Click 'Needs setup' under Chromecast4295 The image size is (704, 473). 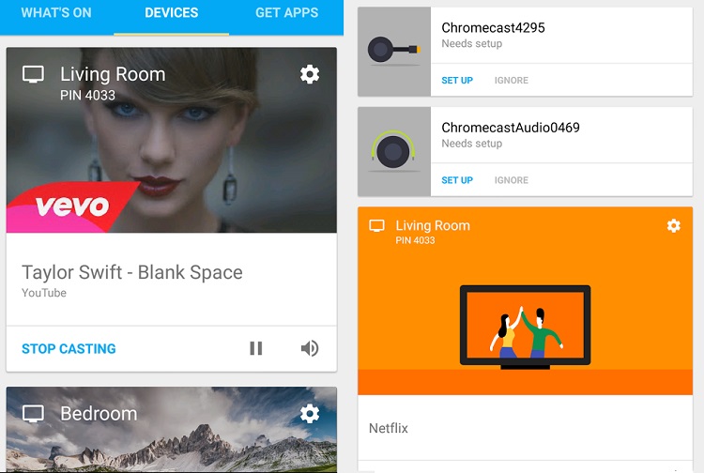[472, 43]
